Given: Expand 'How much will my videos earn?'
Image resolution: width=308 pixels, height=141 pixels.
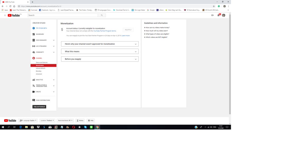Looking at the screenshot, I should 156,31.
